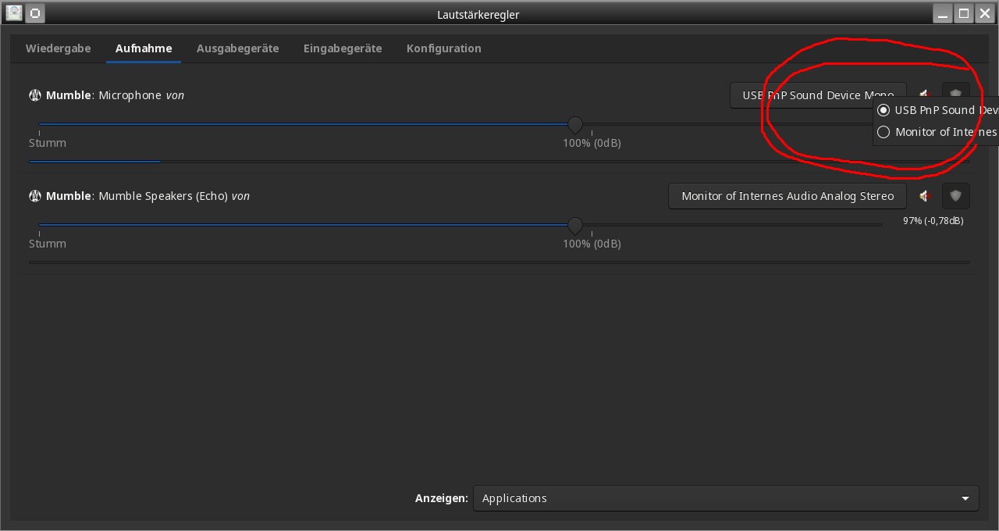Mute the Mumble Speakers (Echo) stream
The width and height of the screenshot is (999, 531).
(x=925, y=196)
